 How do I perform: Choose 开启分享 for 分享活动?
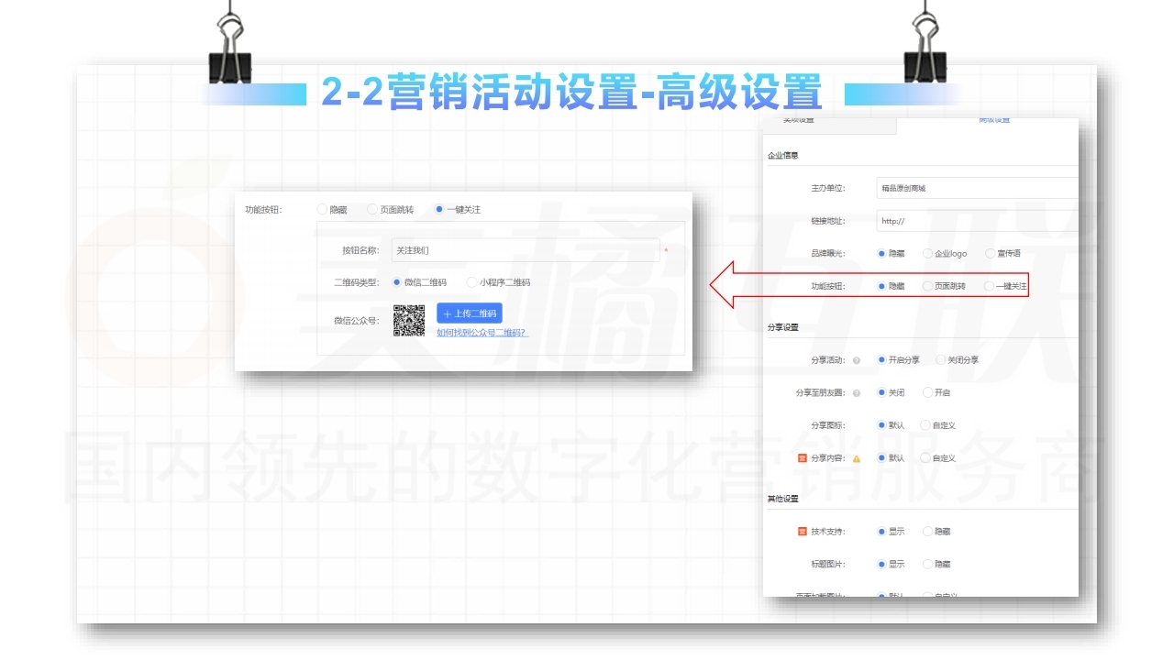pyautogui.click(x=882, y=360)
